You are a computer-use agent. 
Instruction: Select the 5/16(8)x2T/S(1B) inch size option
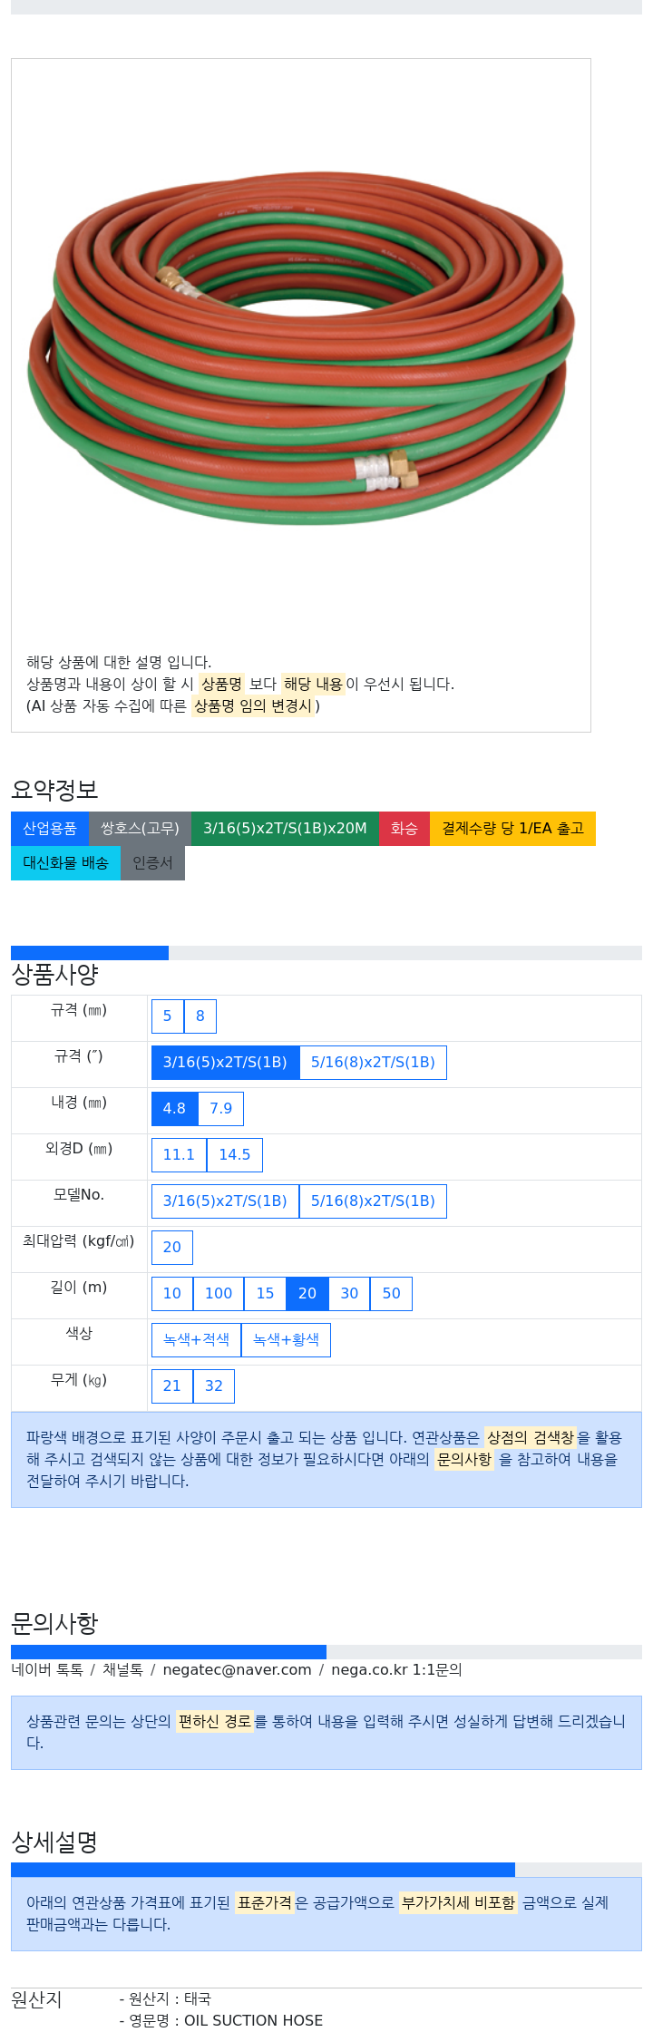tap(373, 1063)
